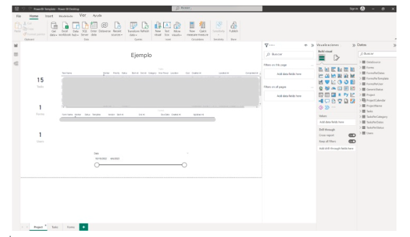Expand the ProjectCalendar table
The width and height of the screenshot is (410, 237).
click(360, 100)
